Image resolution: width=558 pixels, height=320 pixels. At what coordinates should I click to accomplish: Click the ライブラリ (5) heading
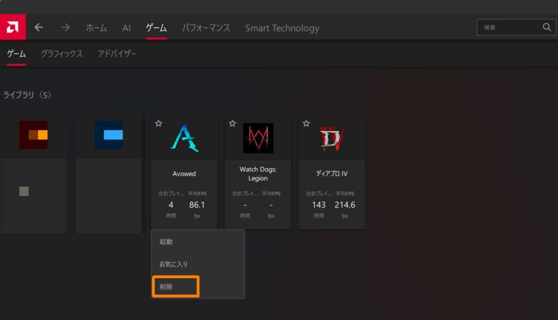tap(27, 95)
